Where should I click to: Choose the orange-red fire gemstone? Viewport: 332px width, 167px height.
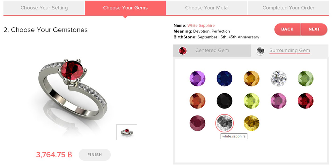198,101
